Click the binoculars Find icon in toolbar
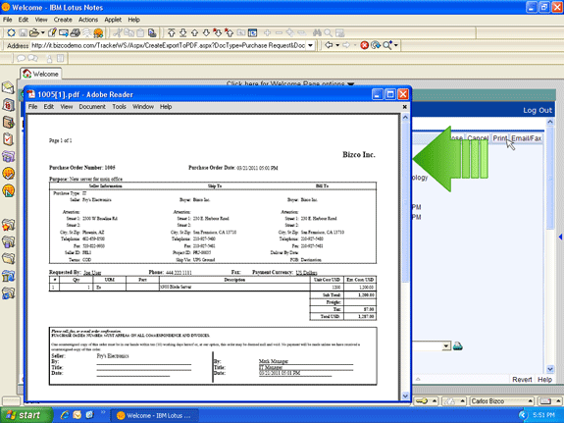This screenshot has height=423, width=564. [317, 33]
